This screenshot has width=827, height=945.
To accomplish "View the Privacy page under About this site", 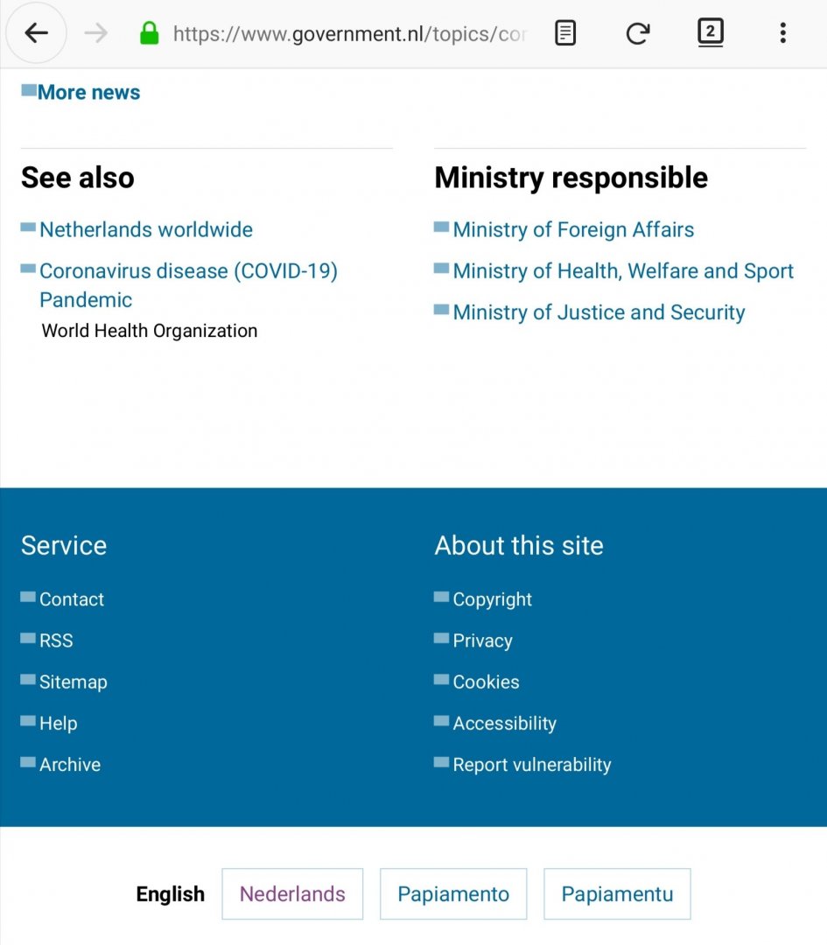I will click(x=482, y=640).
